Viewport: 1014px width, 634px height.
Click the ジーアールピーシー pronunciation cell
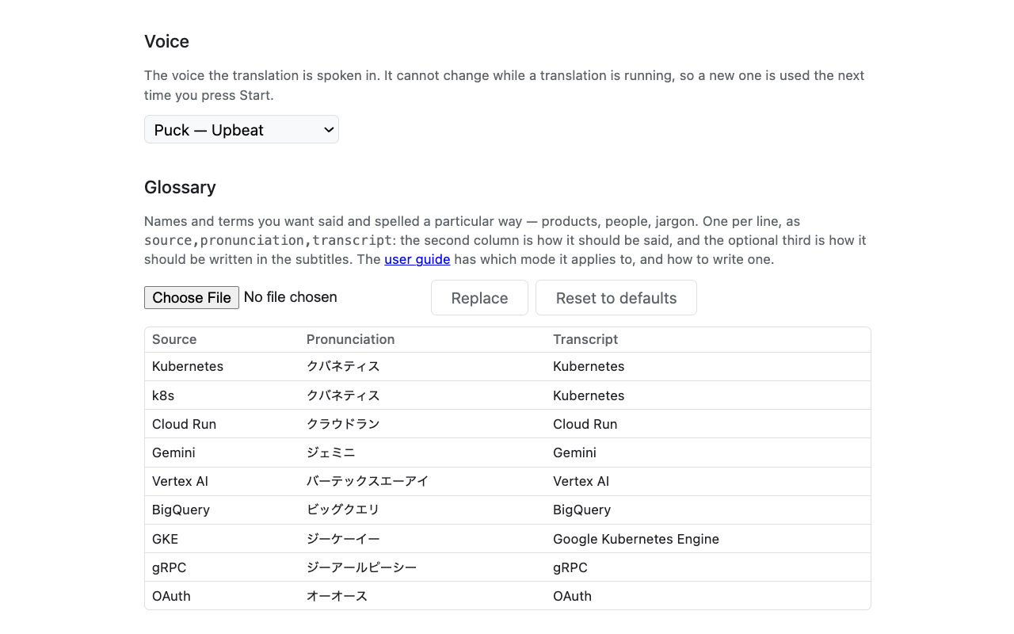coord(422,567)
